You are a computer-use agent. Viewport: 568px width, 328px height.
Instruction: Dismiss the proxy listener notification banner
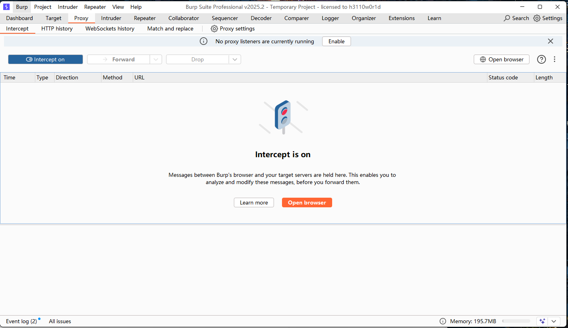pyautogui.click(x=550, y=41)
